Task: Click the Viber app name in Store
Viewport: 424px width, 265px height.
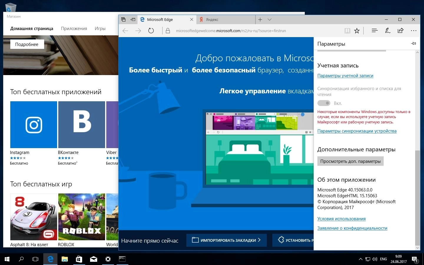Action: [x=111, y=153]
